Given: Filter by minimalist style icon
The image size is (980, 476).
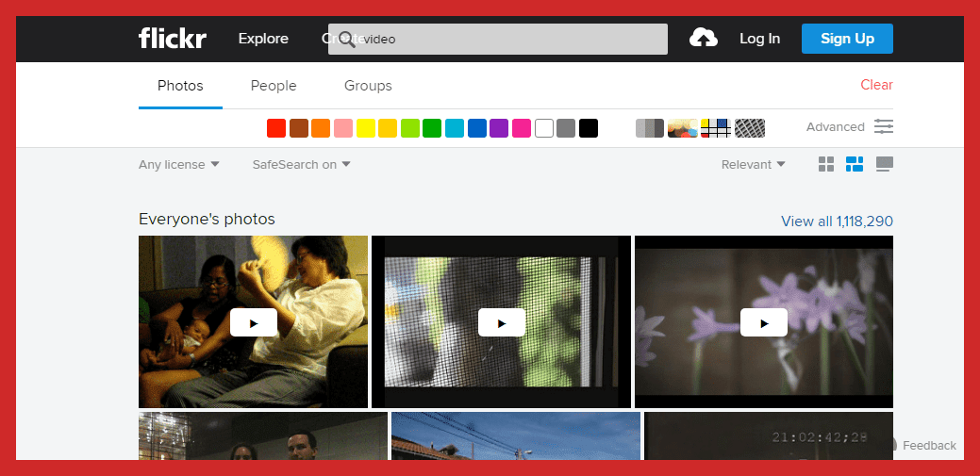Looking at the screenshot, I should 716,128.
